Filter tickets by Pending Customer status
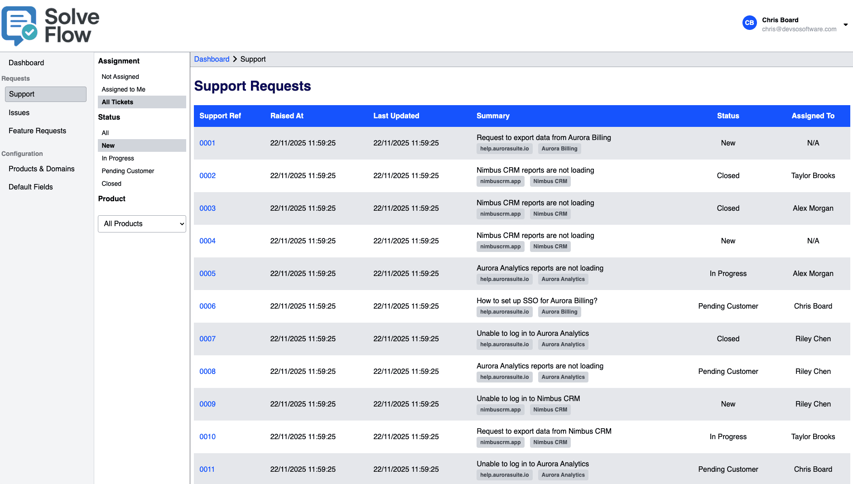The image size is (853, 484). pyautogui.click(x=128, y=171)
